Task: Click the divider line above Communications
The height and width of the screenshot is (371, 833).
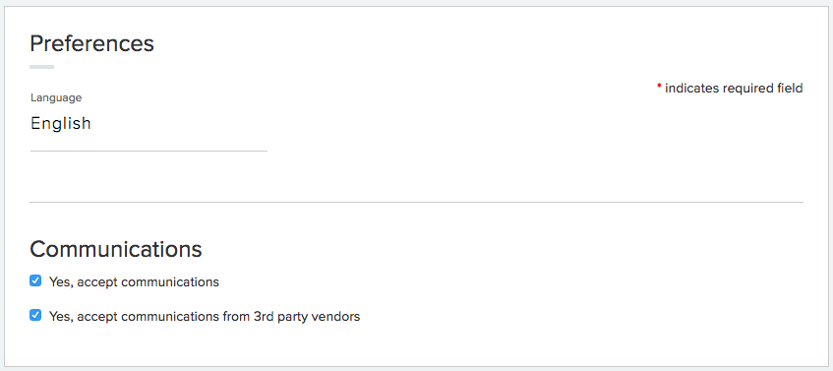Action: click(417, 202)
